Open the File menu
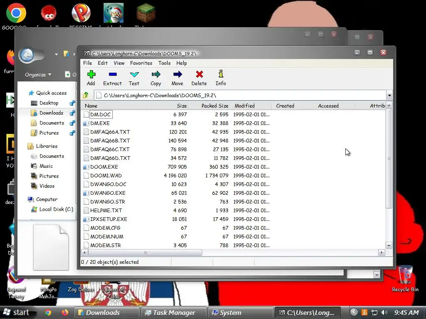426x319 pixels. (x=87, y=63)
